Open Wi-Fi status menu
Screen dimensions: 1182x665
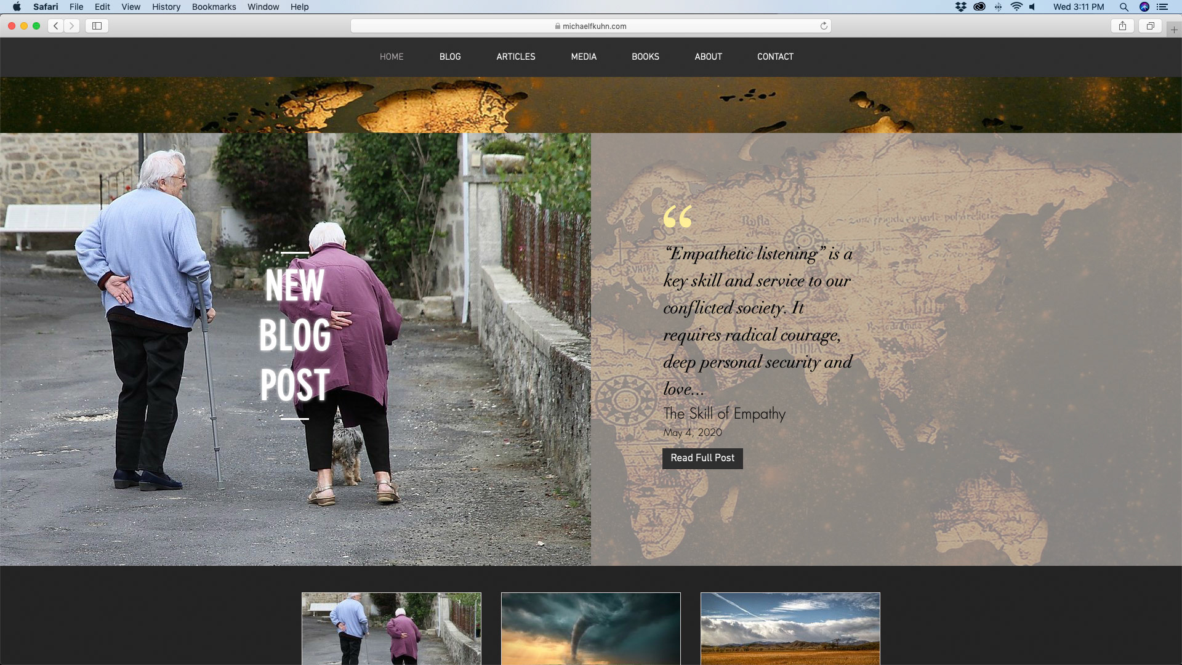pyautogui.click(x=1016, y=7)
